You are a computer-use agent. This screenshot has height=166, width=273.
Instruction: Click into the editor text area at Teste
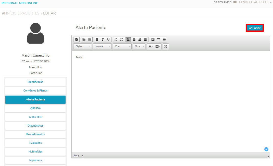pos(79,57)
